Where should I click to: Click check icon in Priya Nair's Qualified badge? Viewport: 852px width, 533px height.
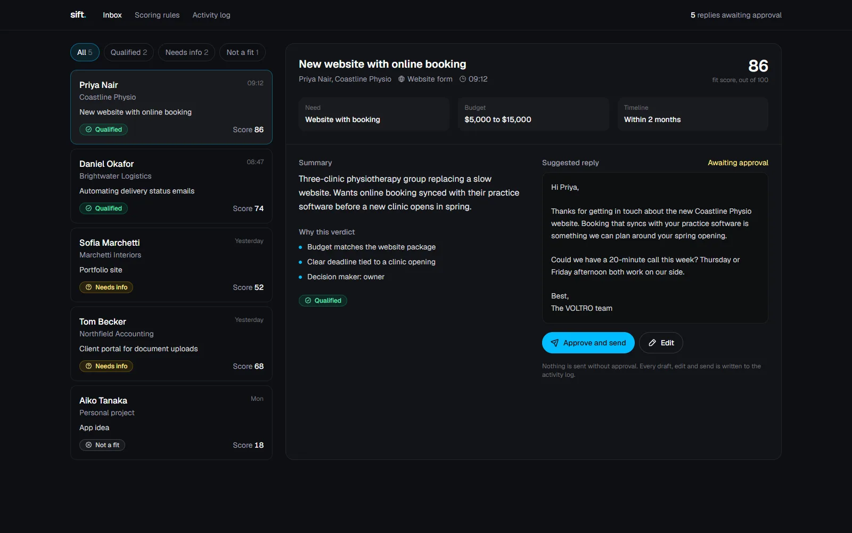(x=89, y=130)
